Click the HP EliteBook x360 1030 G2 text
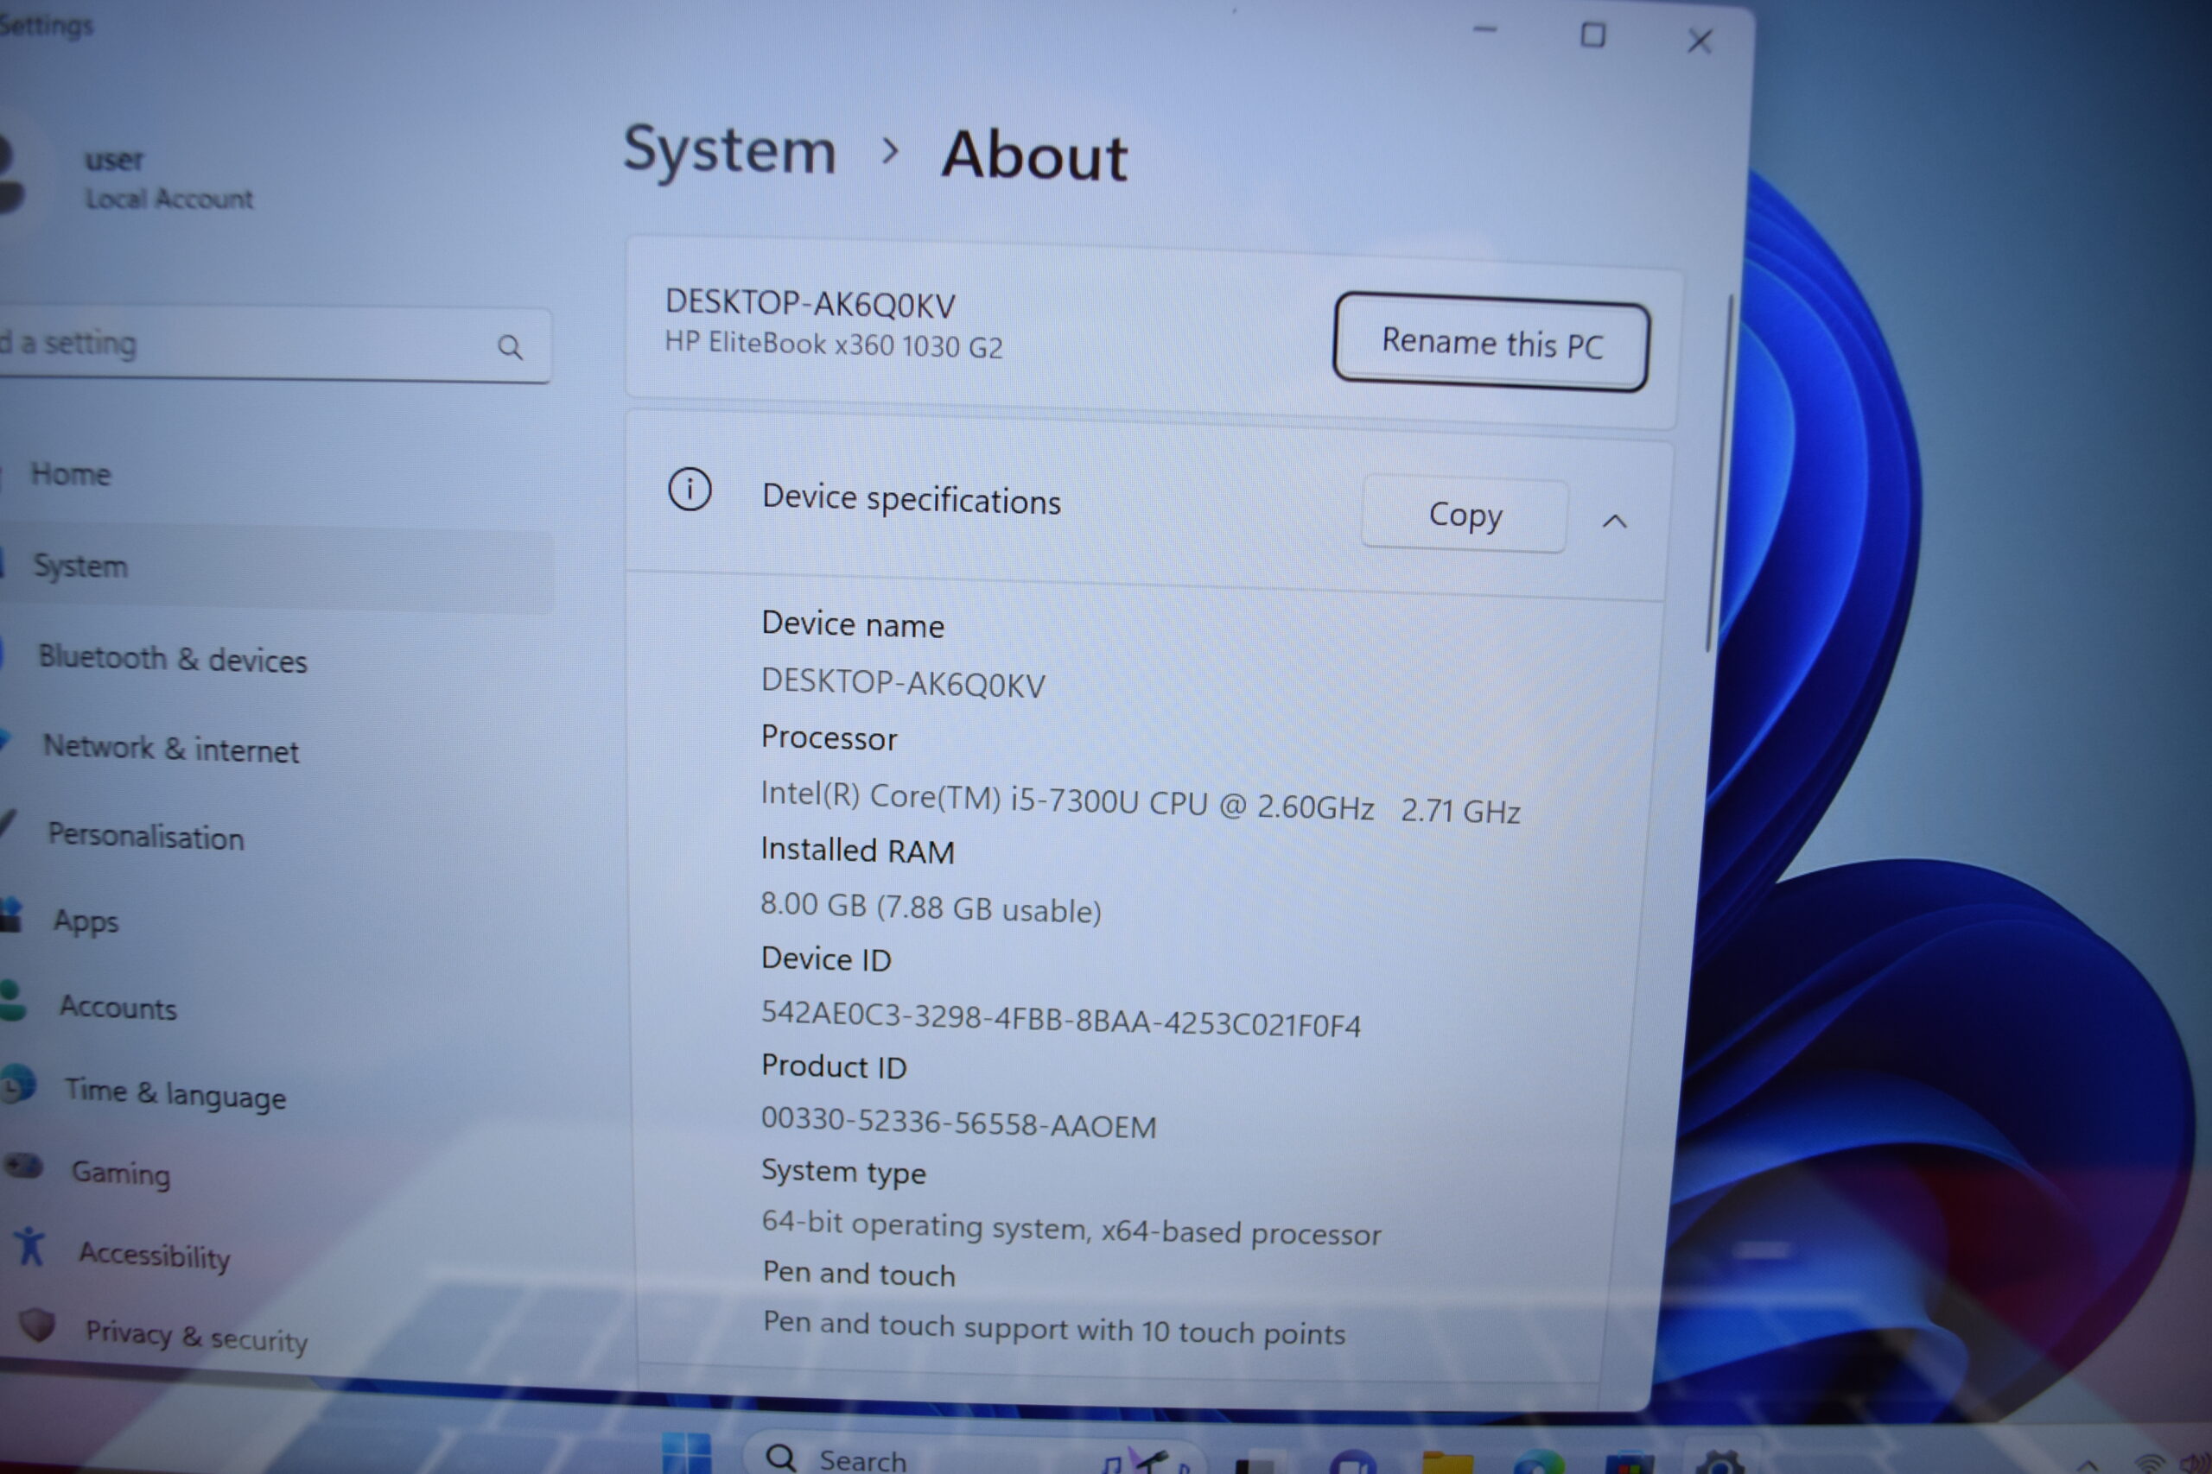The image size is (2212, 1474). click(833, 344)
